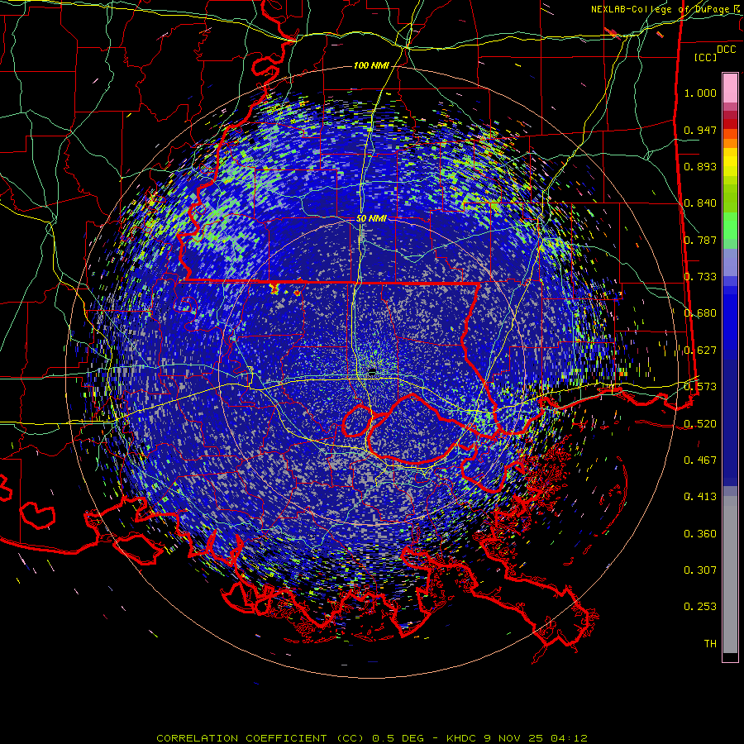Viewport: 744px width, 744px height.
Task: Click the 0.627 scale value
Action: click(x=700, y=351)
